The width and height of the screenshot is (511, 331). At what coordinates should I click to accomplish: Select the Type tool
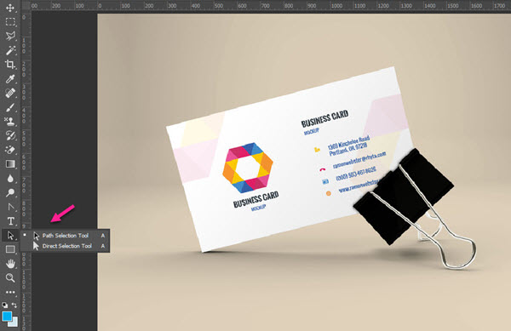pyautogui.click(x=10, y=221)
